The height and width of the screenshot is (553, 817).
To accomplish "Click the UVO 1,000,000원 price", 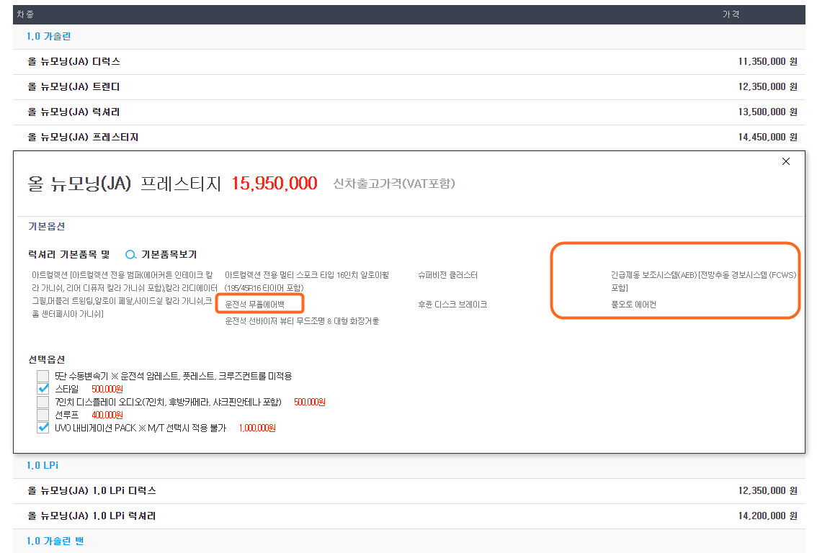I will point(257,428).
